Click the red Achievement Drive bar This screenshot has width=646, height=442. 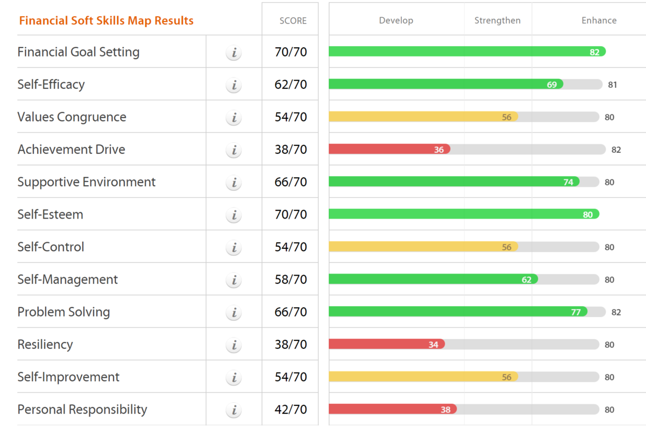389,149
